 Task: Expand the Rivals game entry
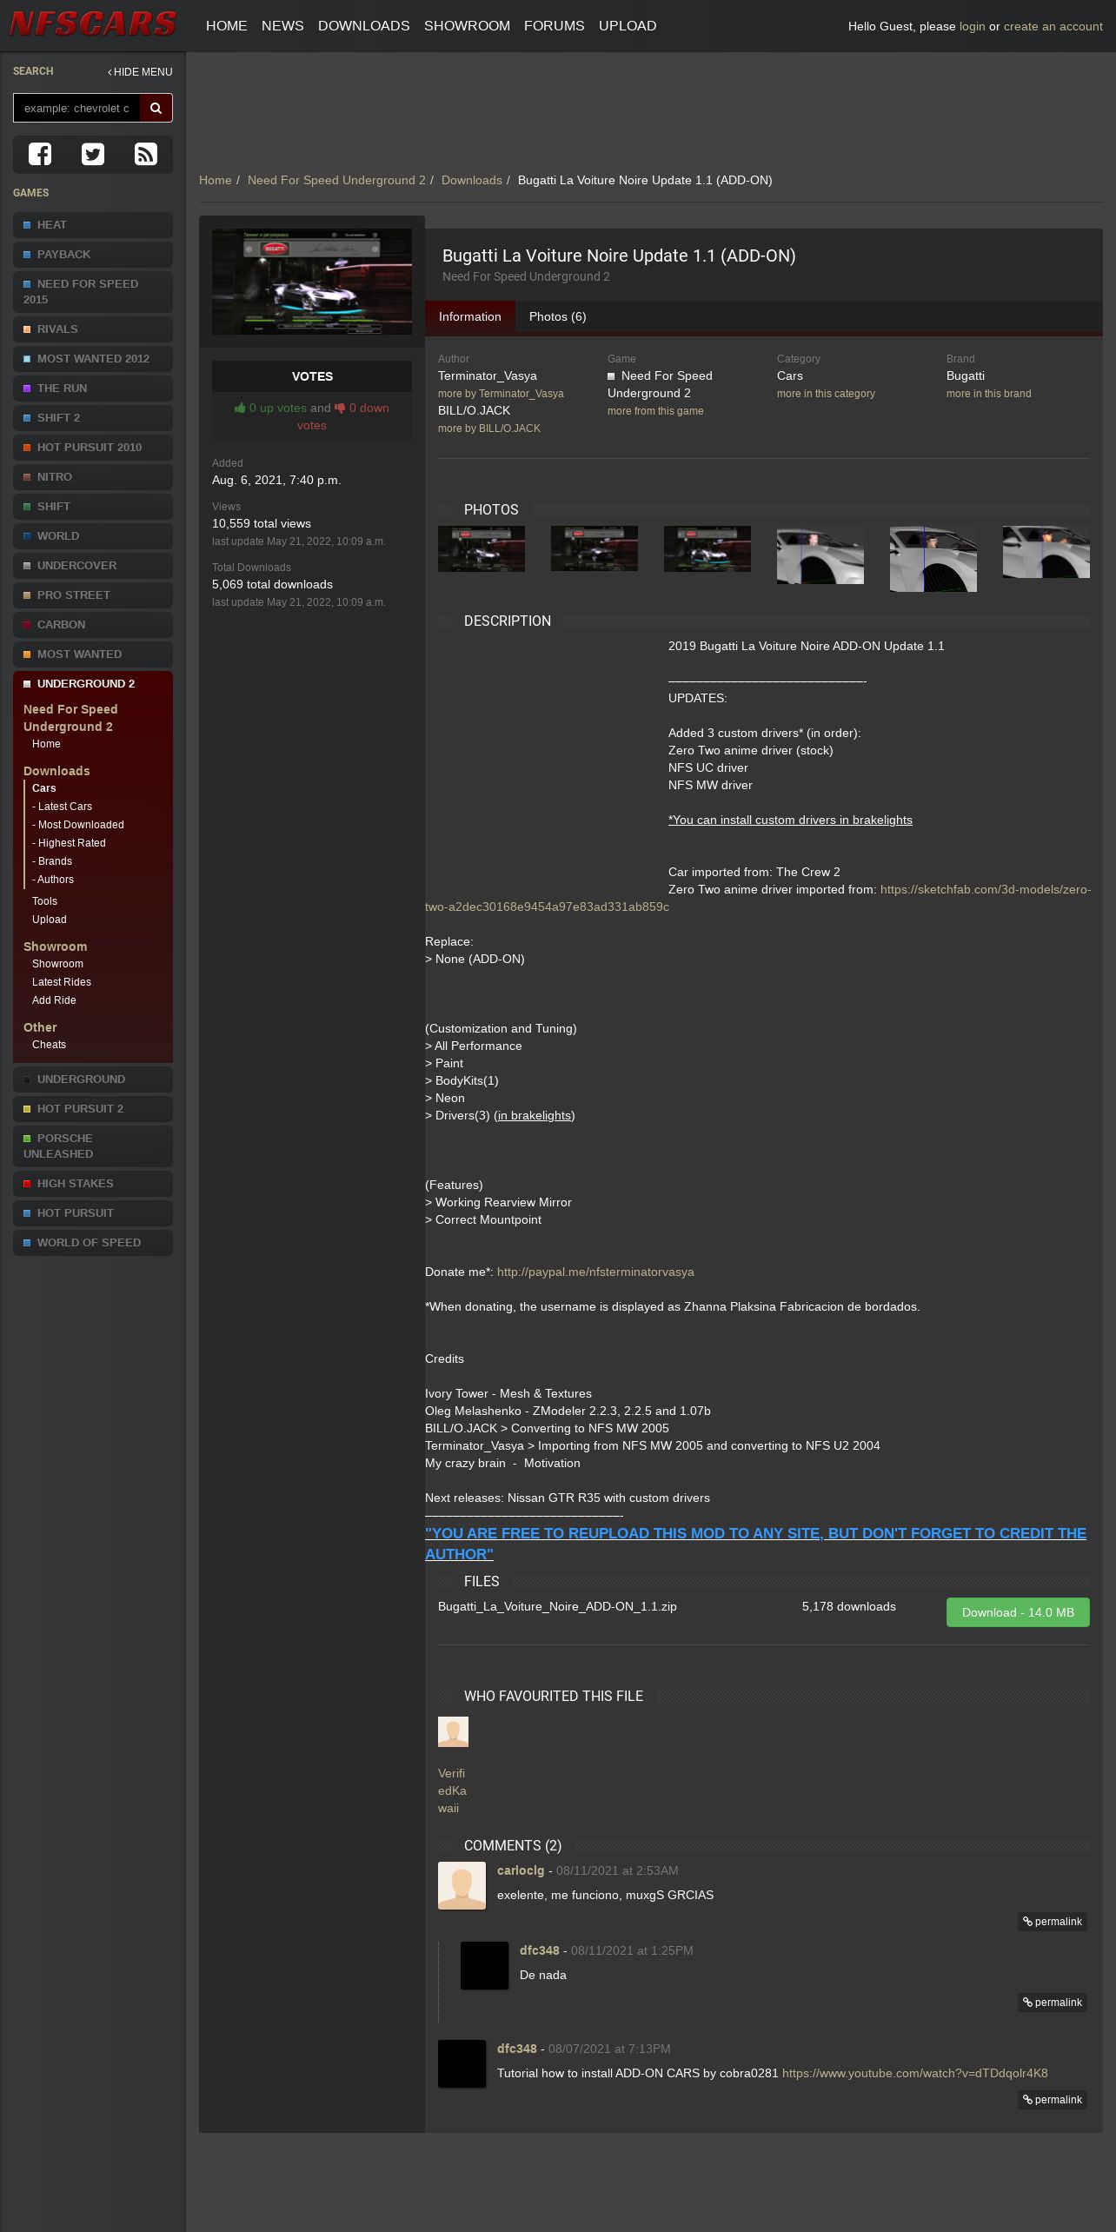[x=93, y=329]
